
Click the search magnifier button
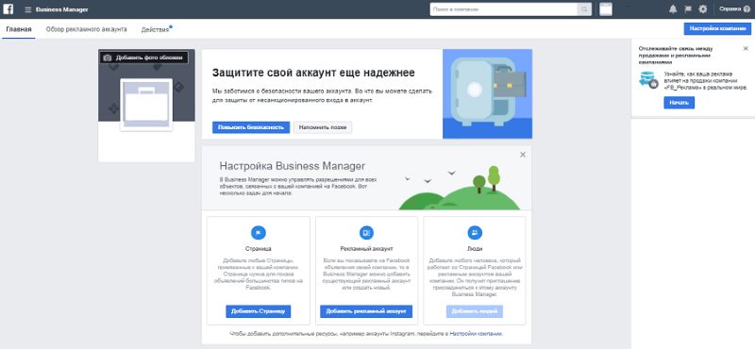coord(584,9)
